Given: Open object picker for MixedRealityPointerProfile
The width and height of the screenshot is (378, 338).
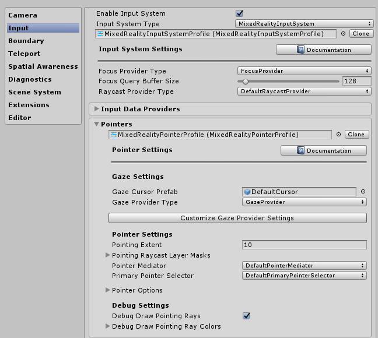Looking at the screenshot, I should click(x=338, y=135).
